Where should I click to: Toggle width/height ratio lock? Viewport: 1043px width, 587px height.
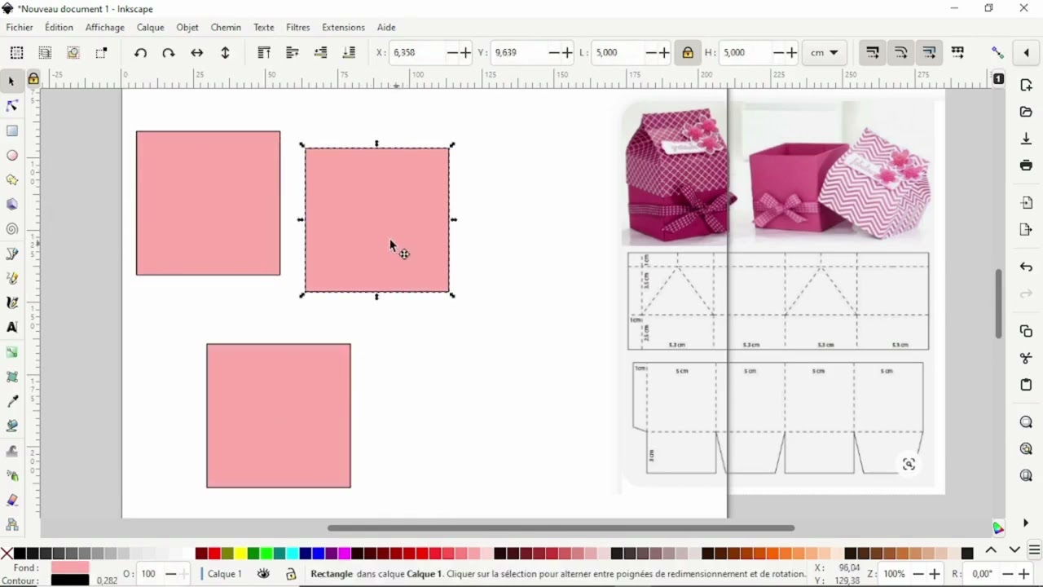pyautogui.click(x=688, y=52)
